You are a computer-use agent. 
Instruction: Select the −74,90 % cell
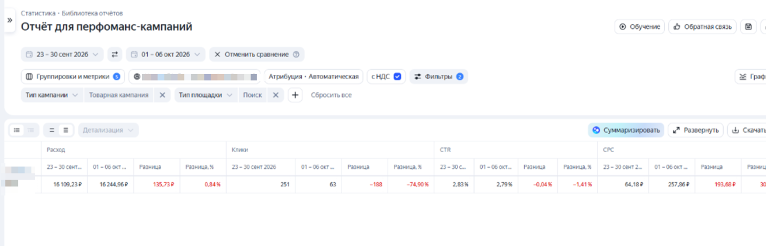coord(411,184)
